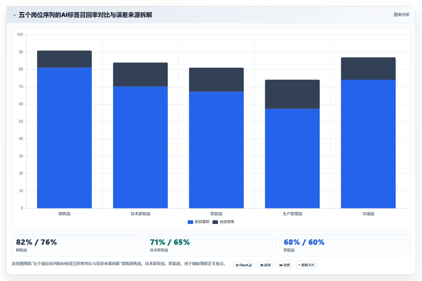Click the 市场岗 x-axis label
This screenshot has width=422, height=281.
point(368,214)
